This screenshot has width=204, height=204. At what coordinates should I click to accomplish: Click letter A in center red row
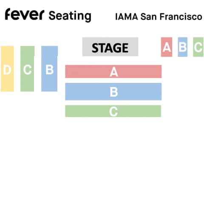click(x=114, y=72)
